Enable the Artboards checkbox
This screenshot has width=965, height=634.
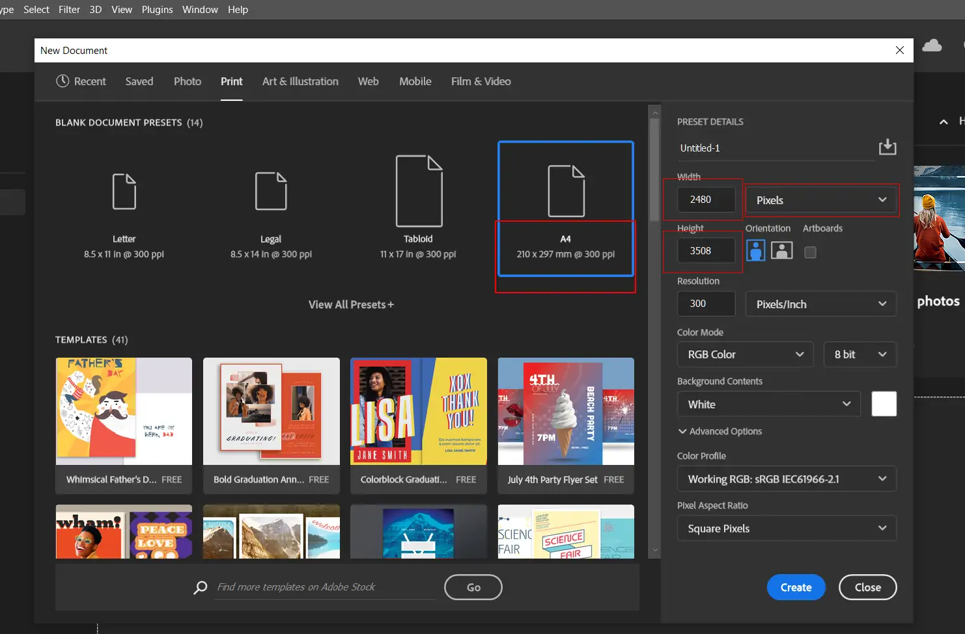810,252
